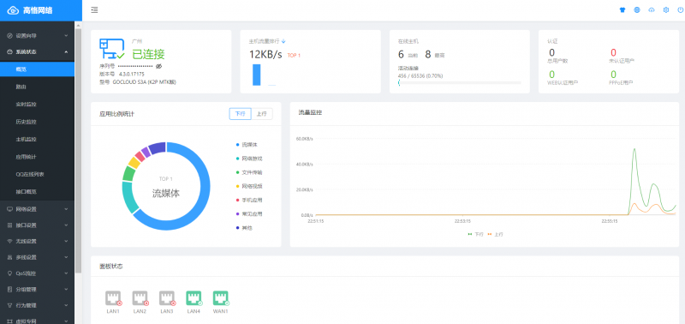Click the 设置向导 compass icon
The height and width of the screenshot is (324, 685).
click(x=10, y=36)
